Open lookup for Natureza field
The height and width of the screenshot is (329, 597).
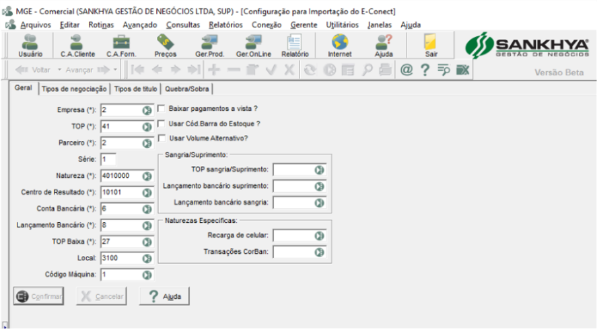coord(147,177)
